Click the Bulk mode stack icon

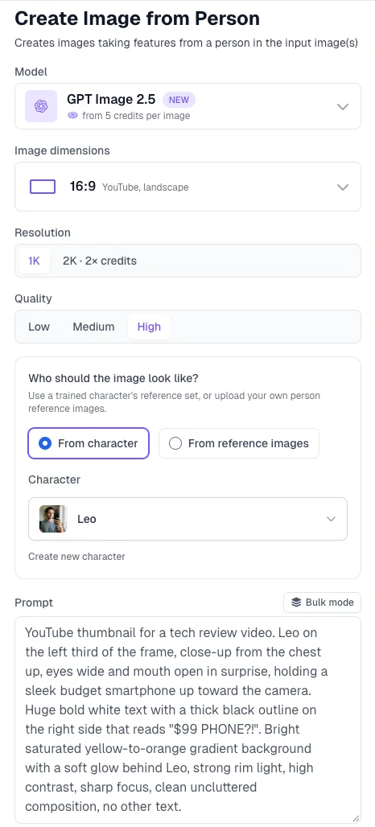tap(296, 603)
